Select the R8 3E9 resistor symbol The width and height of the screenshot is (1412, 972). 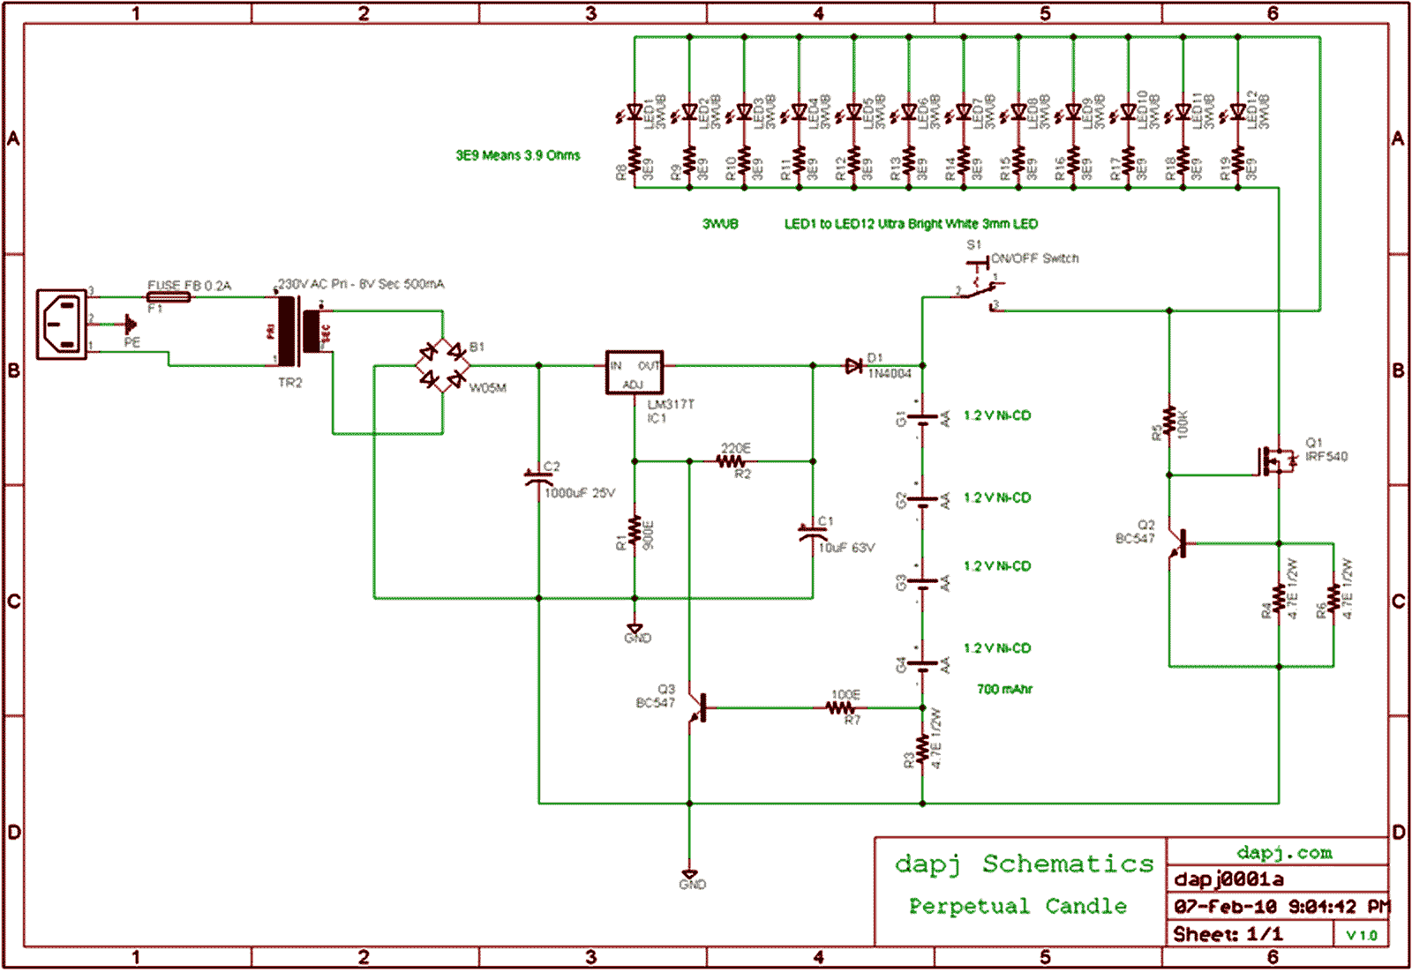coord(635,162)
